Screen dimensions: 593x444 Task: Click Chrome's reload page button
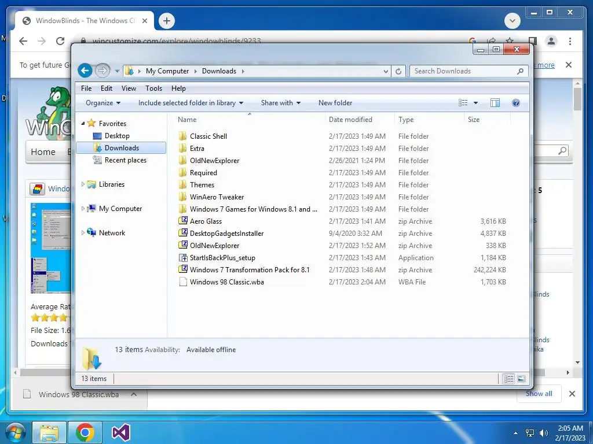point(60,41)
